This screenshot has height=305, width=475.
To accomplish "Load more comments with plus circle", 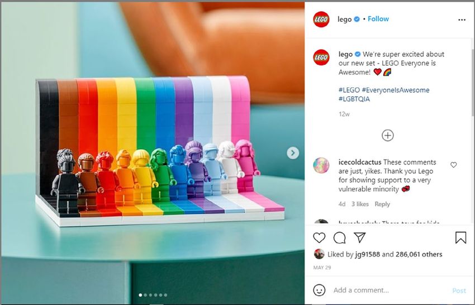I will tap(387, 135).
